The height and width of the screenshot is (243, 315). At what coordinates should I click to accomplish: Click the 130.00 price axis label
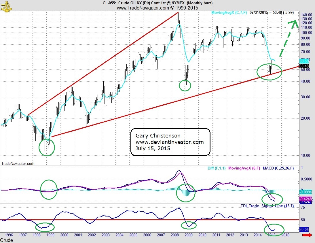[307, 19]
